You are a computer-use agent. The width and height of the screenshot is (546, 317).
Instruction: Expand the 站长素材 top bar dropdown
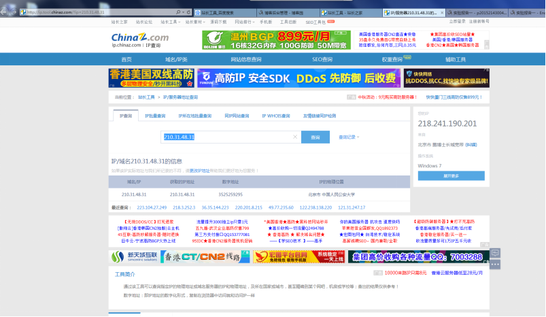[194, 22]
